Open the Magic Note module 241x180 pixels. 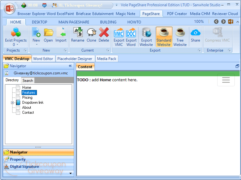click(126, 14)
